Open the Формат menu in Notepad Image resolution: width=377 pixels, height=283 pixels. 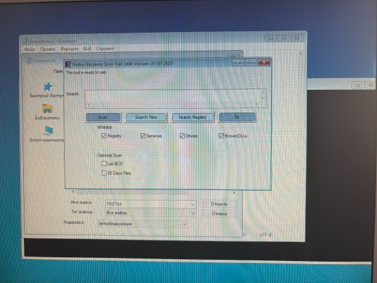(69, 49)
